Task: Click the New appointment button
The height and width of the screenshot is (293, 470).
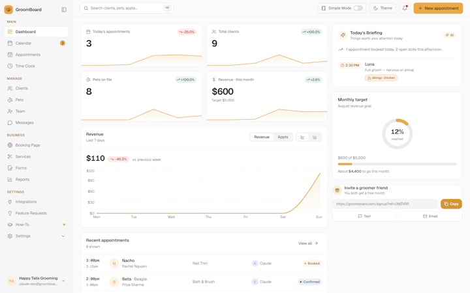Action: pyautogui.click(x=438, y=8)
